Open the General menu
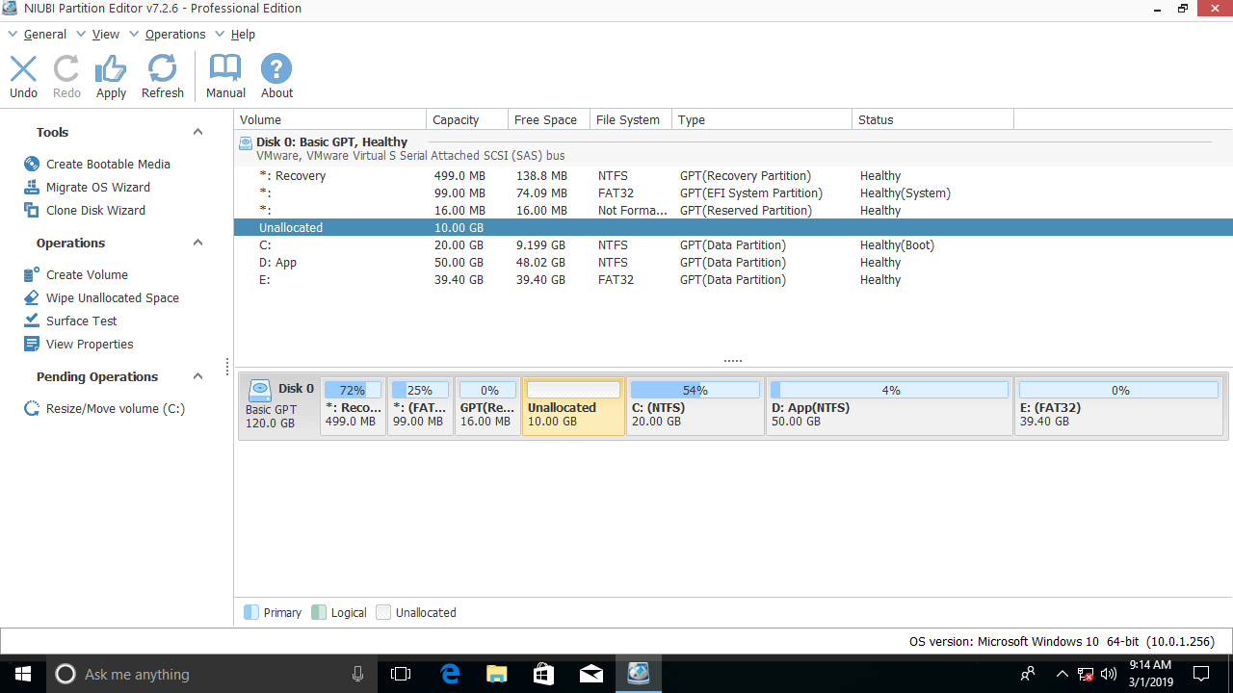 coord(44,35)
